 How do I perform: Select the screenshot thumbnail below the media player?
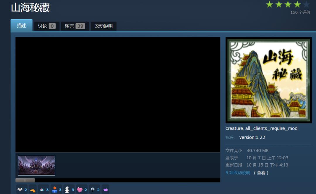point(36,165)
